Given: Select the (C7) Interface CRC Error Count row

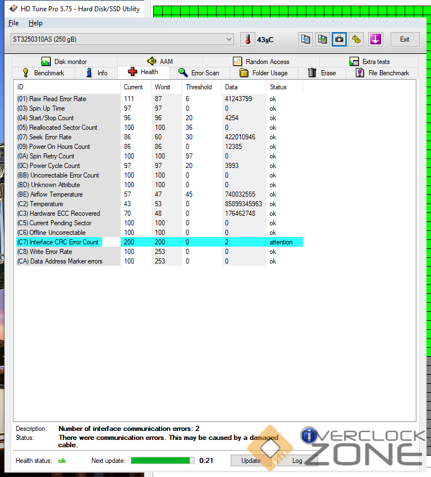Looking at the screenshot, I should tap(159, 242).
